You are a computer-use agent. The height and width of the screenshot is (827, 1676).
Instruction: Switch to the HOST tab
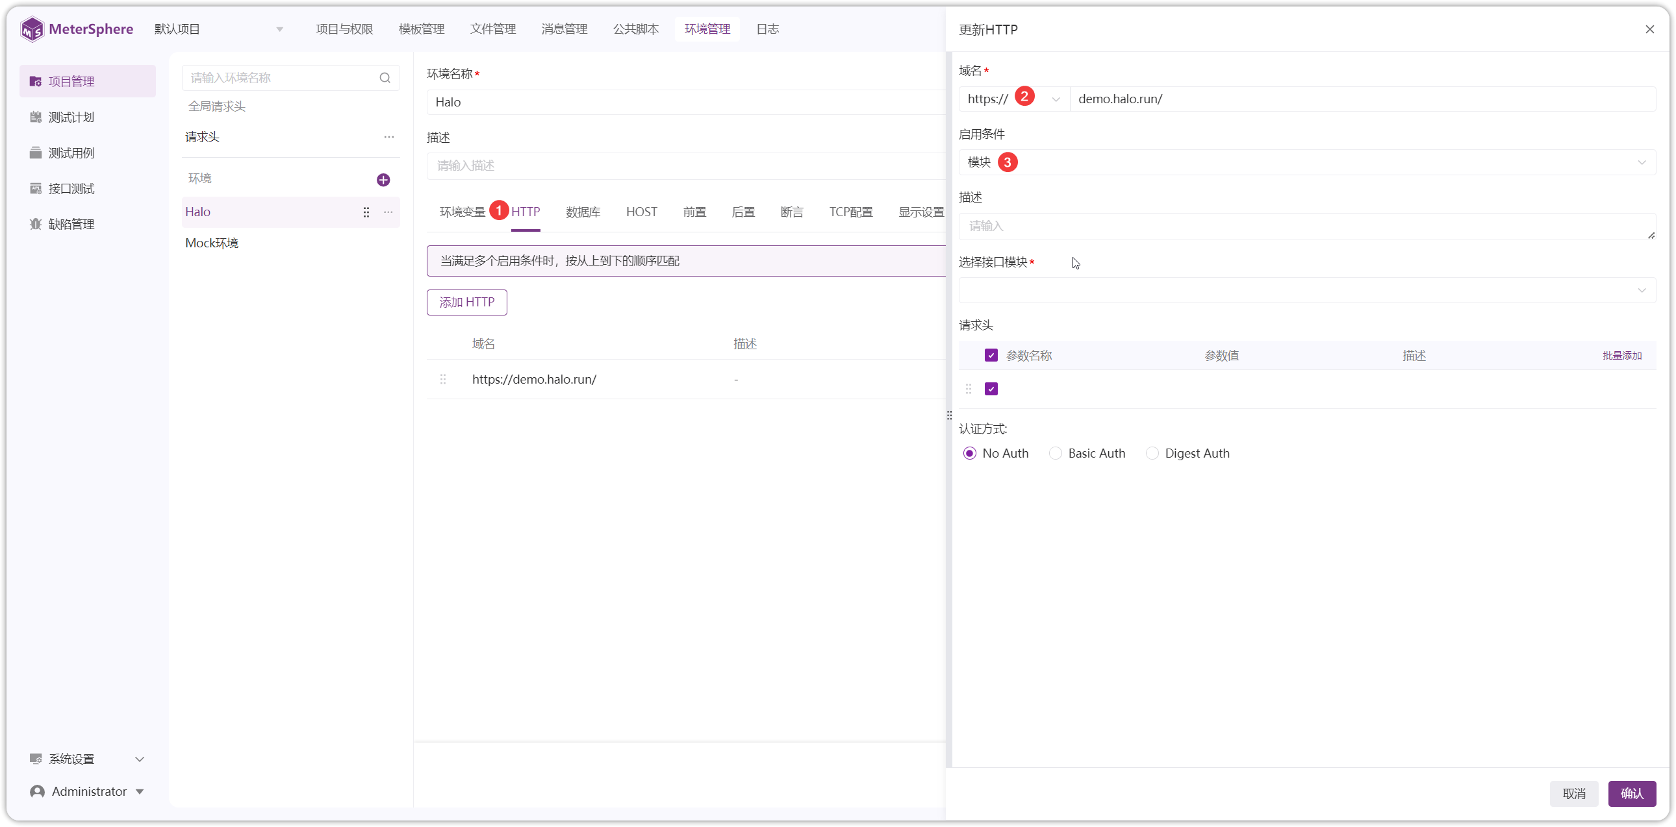click(x=642, y=212)
